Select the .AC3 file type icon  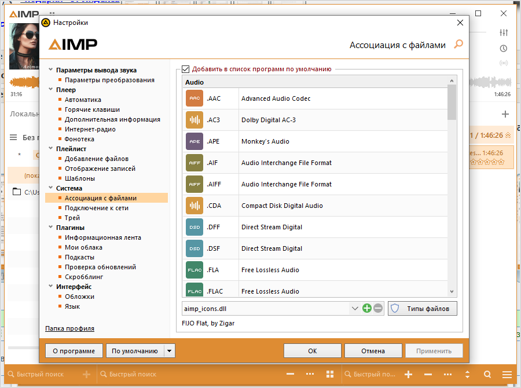pyautogui.click(x=195, y=120)
